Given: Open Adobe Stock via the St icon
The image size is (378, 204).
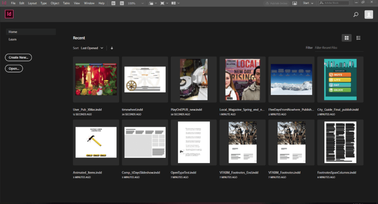Looking at the screenshot, I should [122, 3].
